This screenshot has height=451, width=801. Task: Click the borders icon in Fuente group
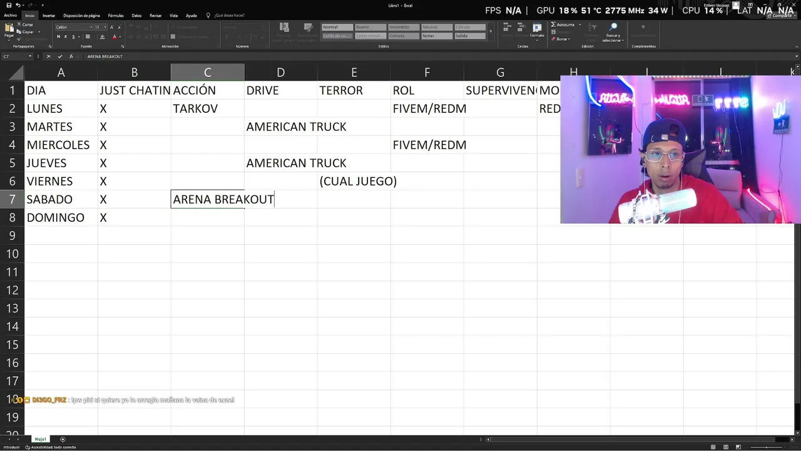88,37
